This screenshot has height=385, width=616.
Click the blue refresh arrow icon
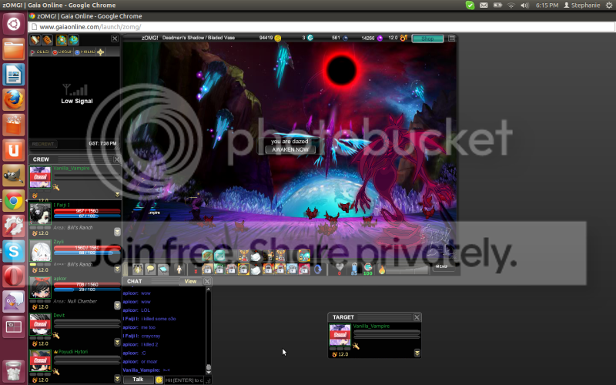click(317, 269)
